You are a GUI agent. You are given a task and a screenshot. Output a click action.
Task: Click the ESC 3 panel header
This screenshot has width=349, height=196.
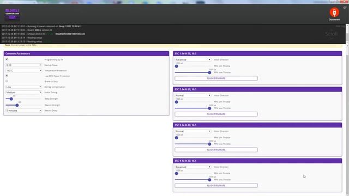point(257,125)
